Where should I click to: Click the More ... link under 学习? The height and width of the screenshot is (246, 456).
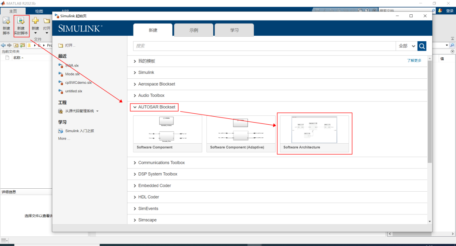[64, 139]
